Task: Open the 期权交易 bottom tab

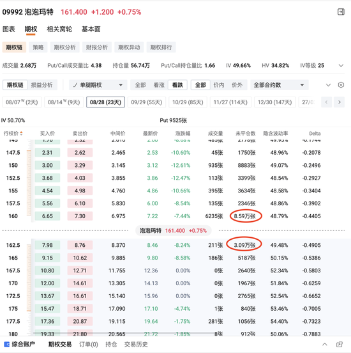Action: [60, 344]
